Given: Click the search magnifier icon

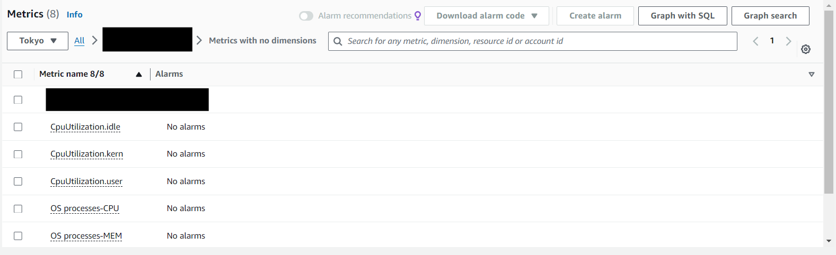Looking at the screenshot, I should click(338, 41).
